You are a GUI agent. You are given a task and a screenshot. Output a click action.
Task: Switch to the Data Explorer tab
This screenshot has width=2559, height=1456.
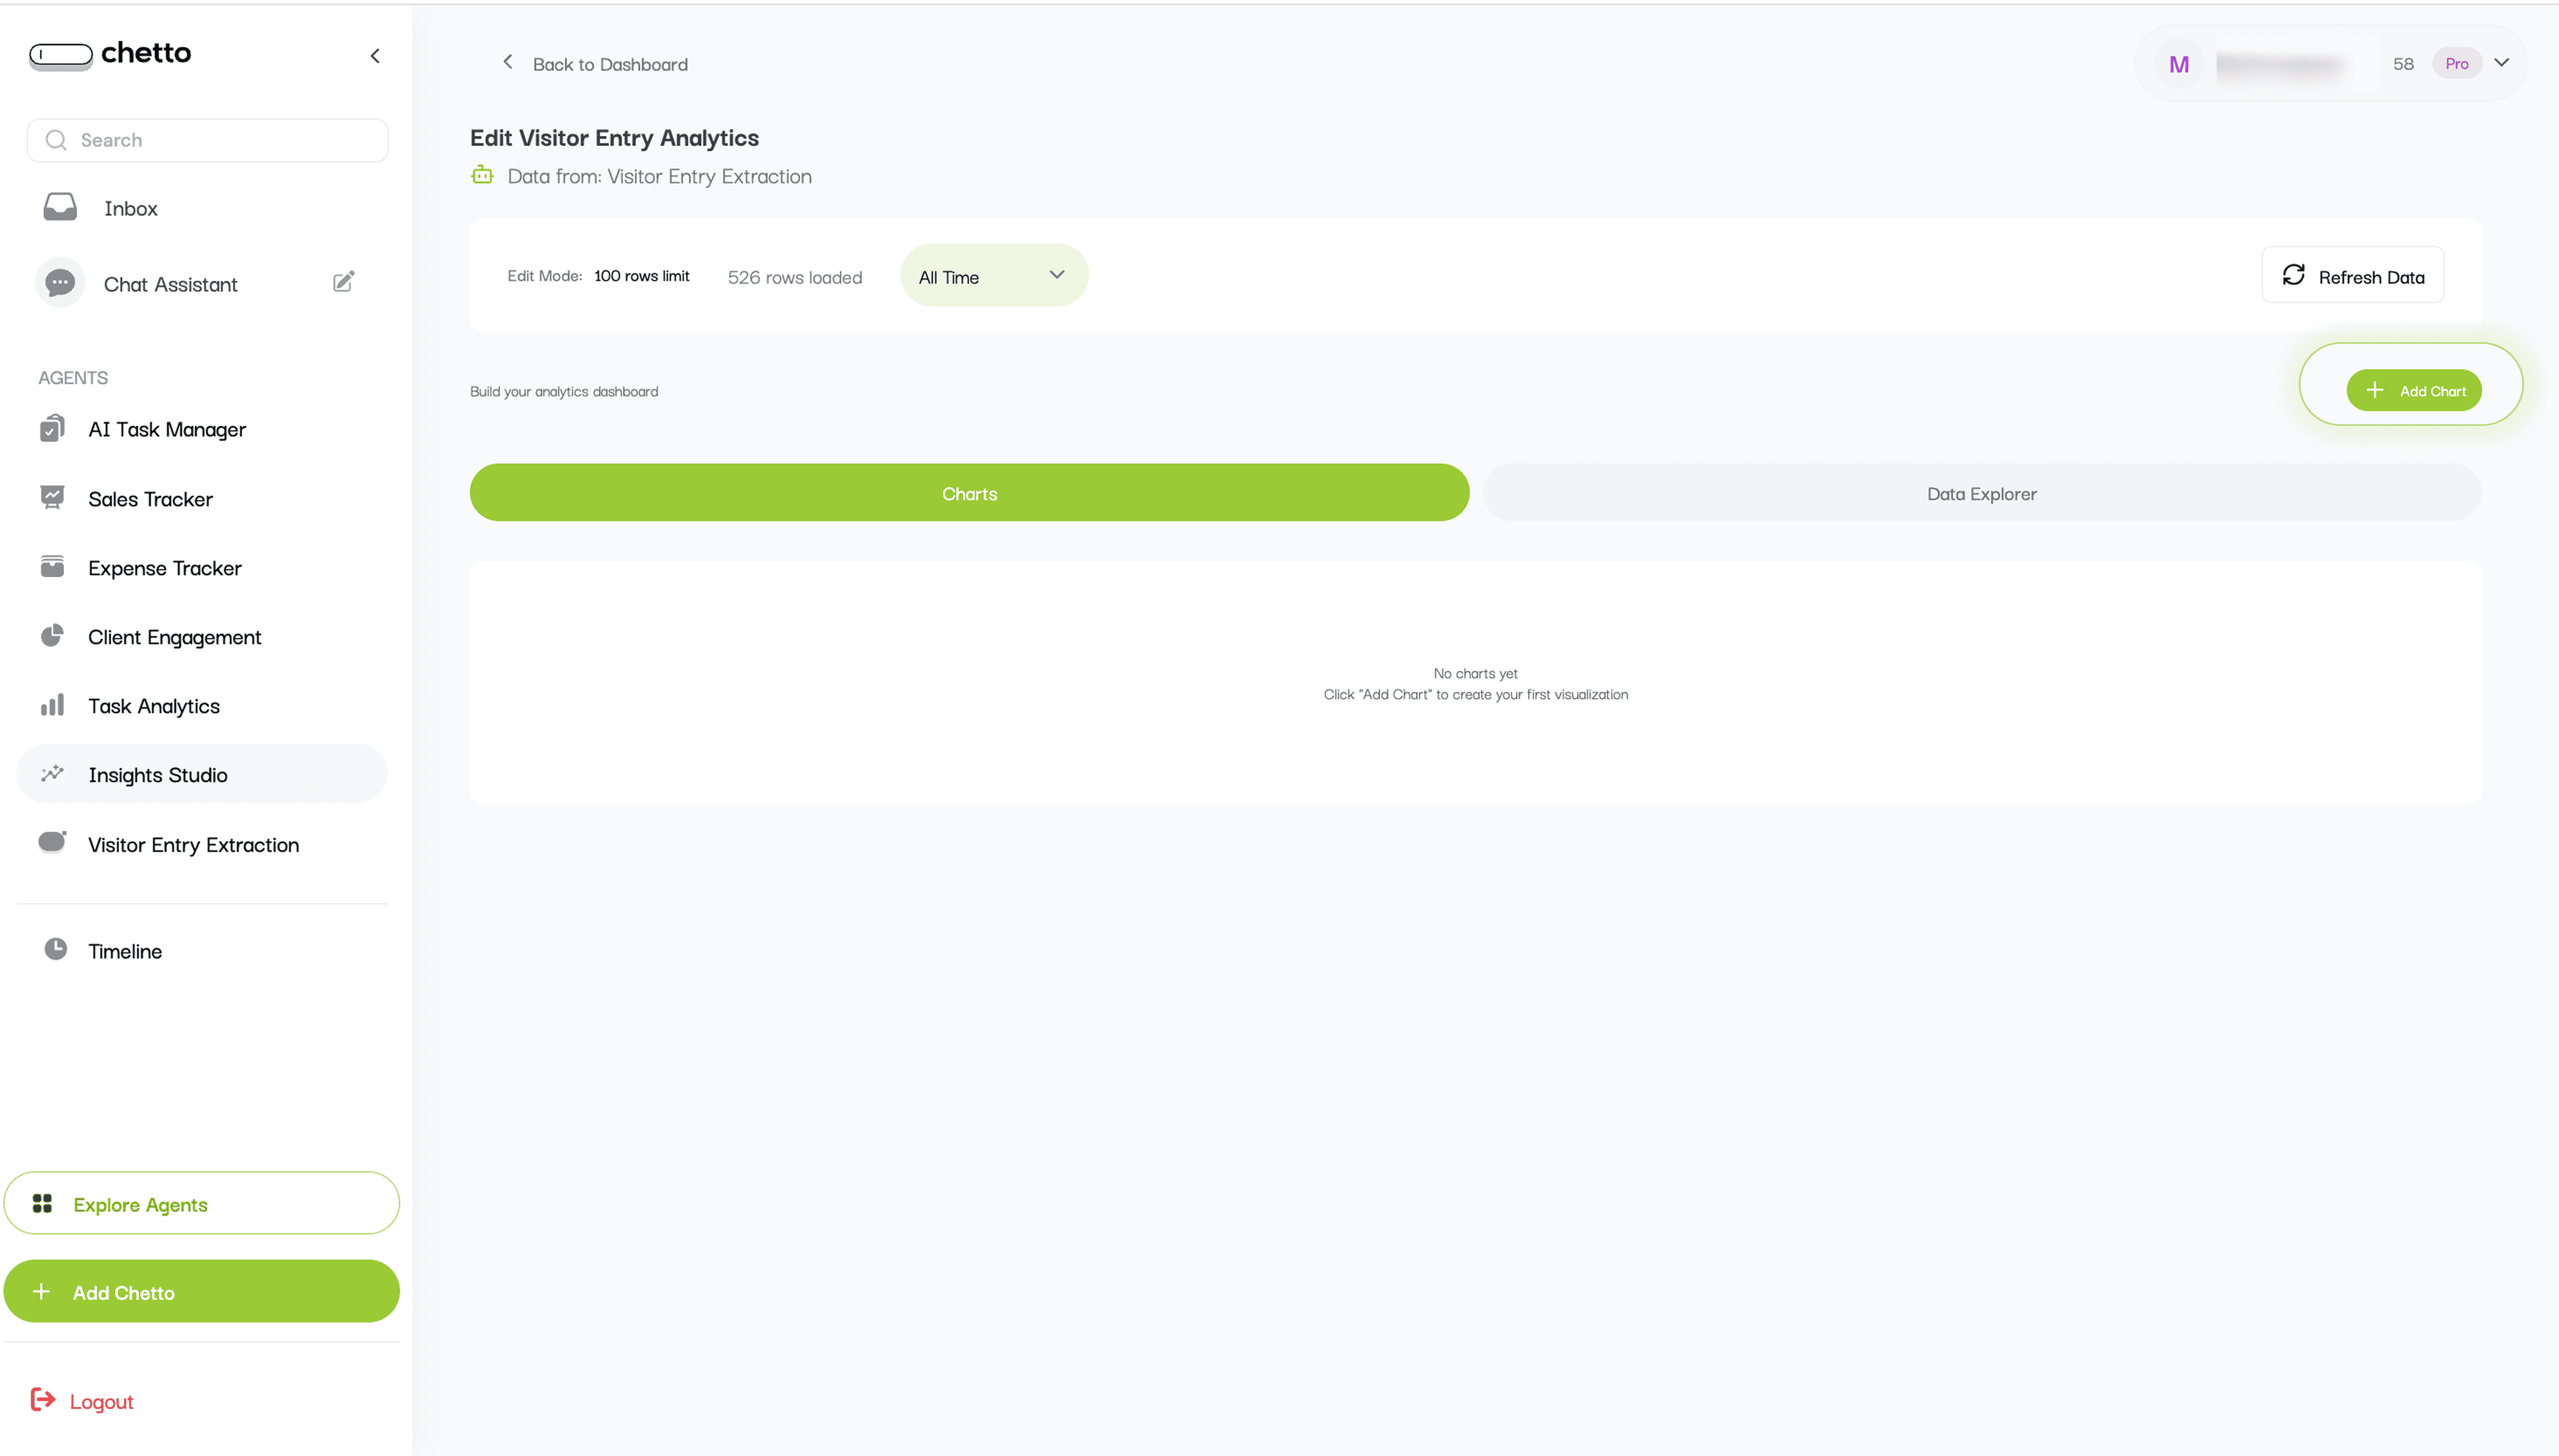(x=1981, y=493)
